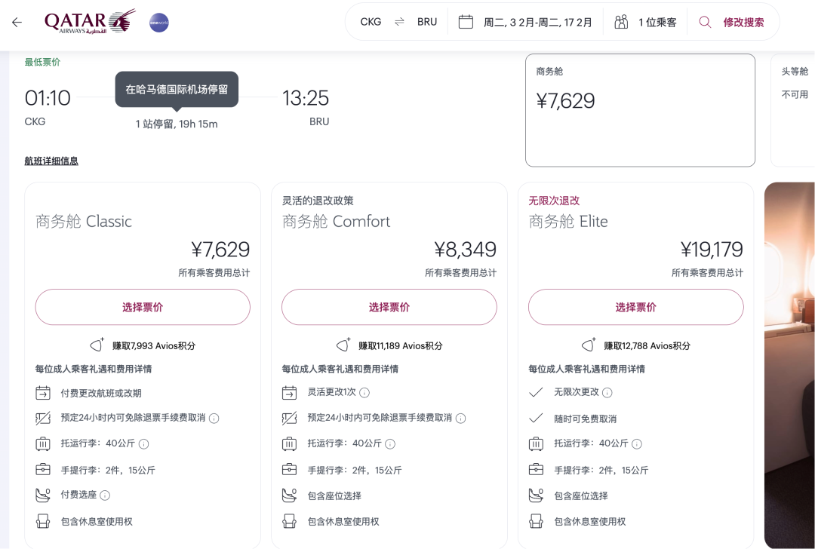Viewport: 815px width, 549px height.
Task: Select the 商务舱 ¥7,629 cabin card
Action: tap(640, 110)
